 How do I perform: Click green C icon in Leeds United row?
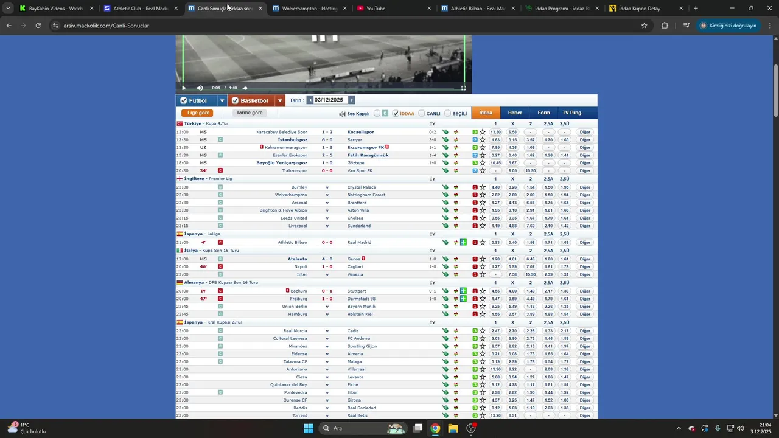(x=220, y=218)
